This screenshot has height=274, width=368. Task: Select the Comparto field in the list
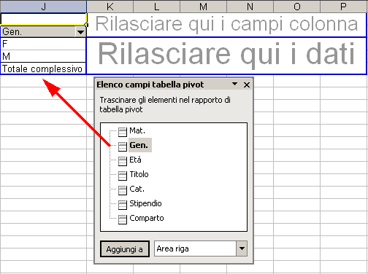147,218
